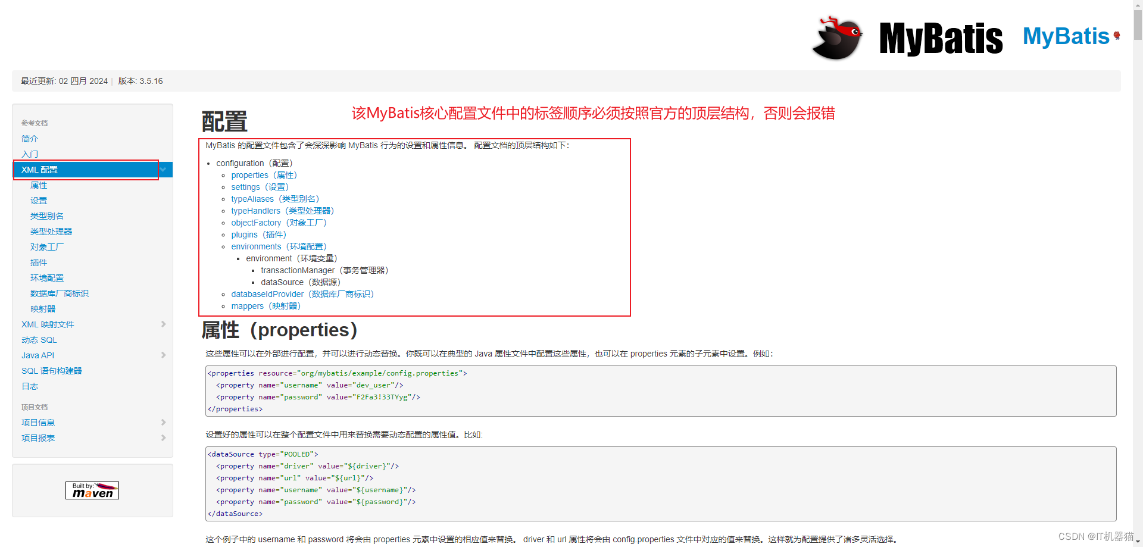Open 日志 in the sidebar
This screenshot has height=547, width=1143.
30,386
